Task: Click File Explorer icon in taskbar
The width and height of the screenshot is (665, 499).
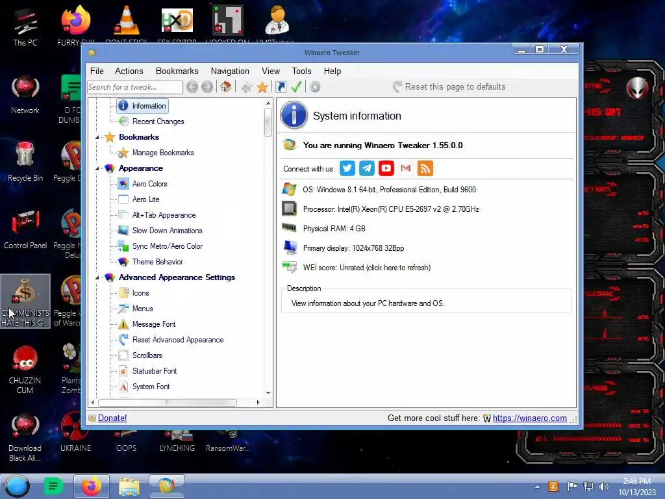Action: [129, 486]
